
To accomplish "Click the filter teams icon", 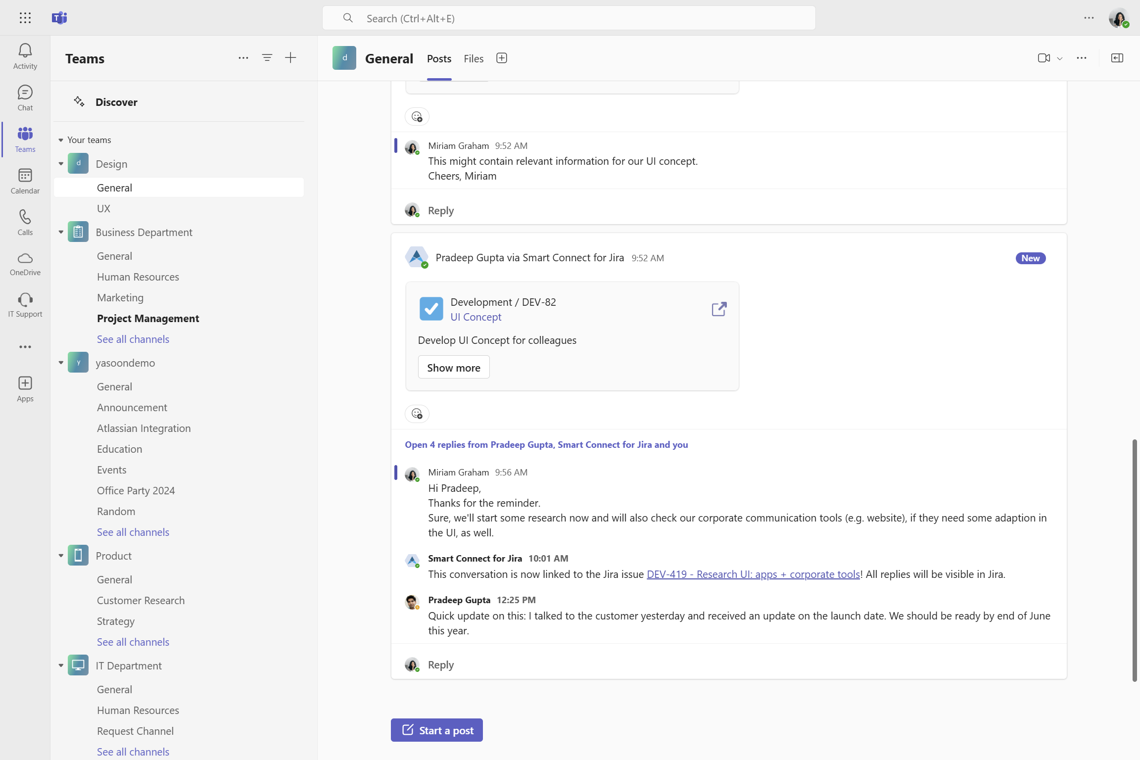I will click(267, 58).
